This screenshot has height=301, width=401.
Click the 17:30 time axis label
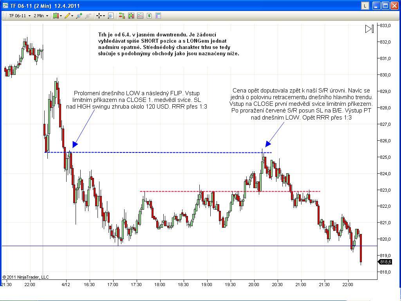tap(136, 285)
